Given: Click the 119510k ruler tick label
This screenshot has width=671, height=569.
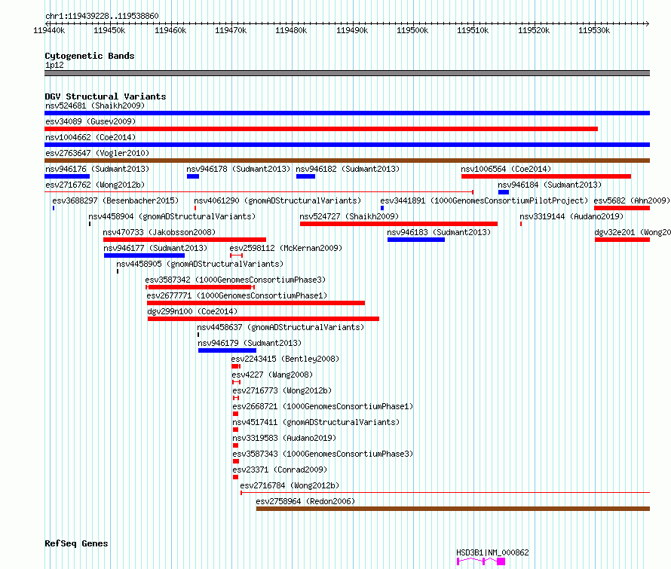Looking at the screenshot, I should click(x=473, y=30).
